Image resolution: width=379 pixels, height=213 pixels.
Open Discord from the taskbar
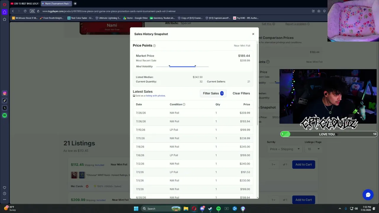(x=202, y=209)
